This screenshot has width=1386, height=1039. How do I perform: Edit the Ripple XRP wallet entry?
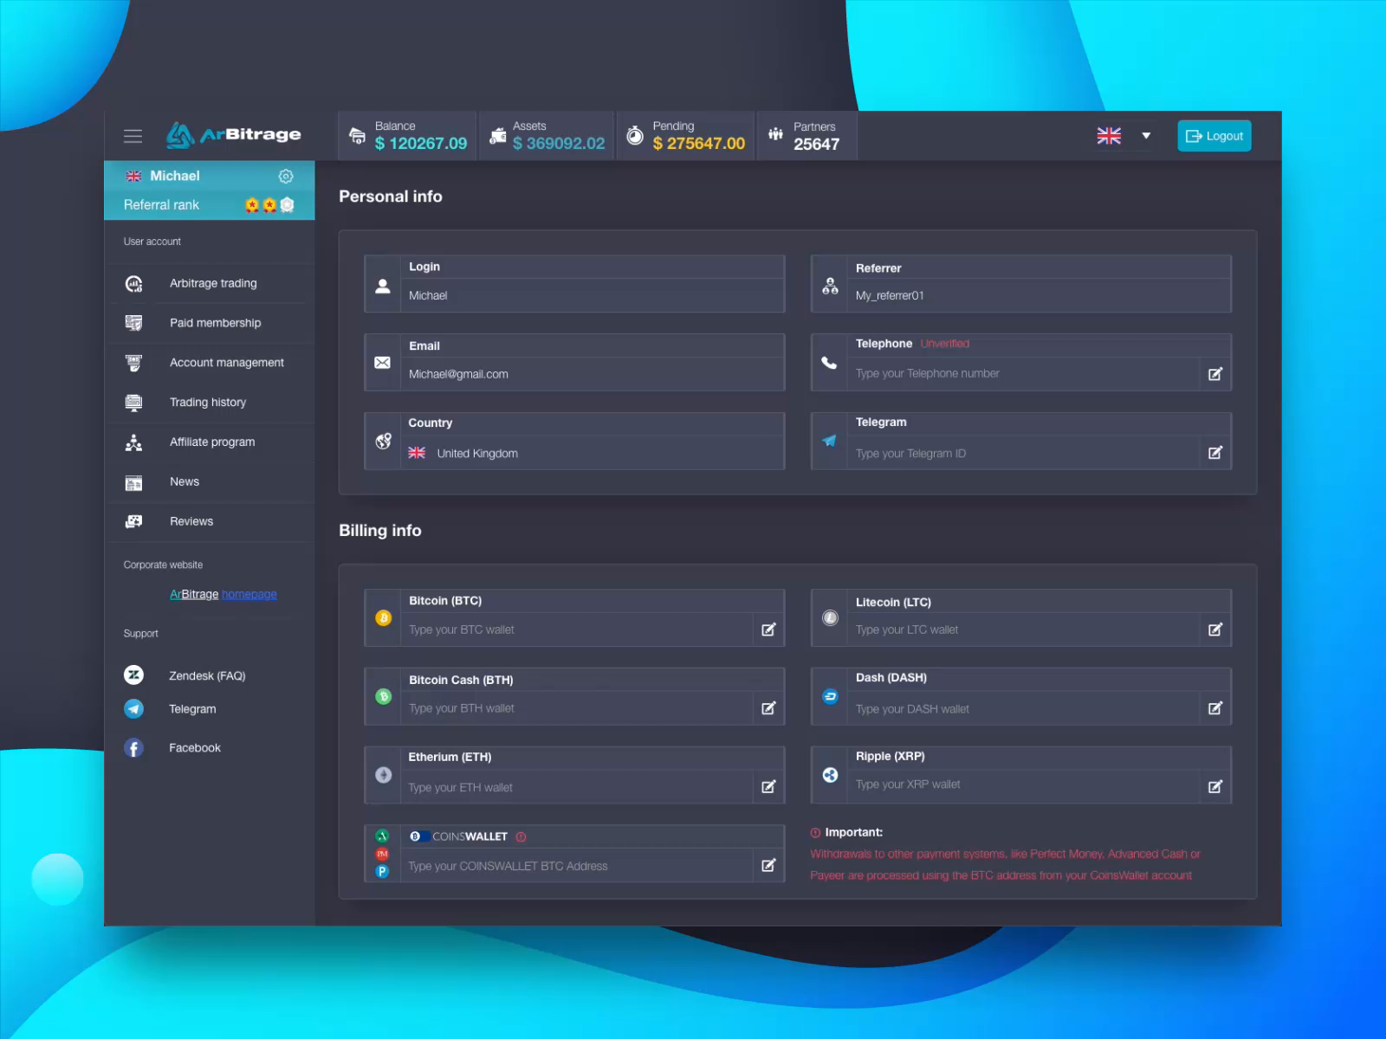(x=1215, y=786)
